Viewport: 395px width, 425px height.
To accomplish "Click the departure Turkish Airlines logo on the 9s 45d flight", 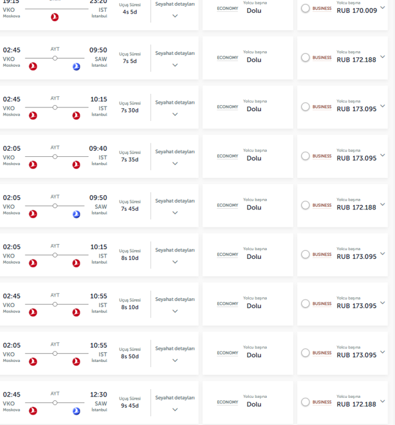I will tap(33, 411).
